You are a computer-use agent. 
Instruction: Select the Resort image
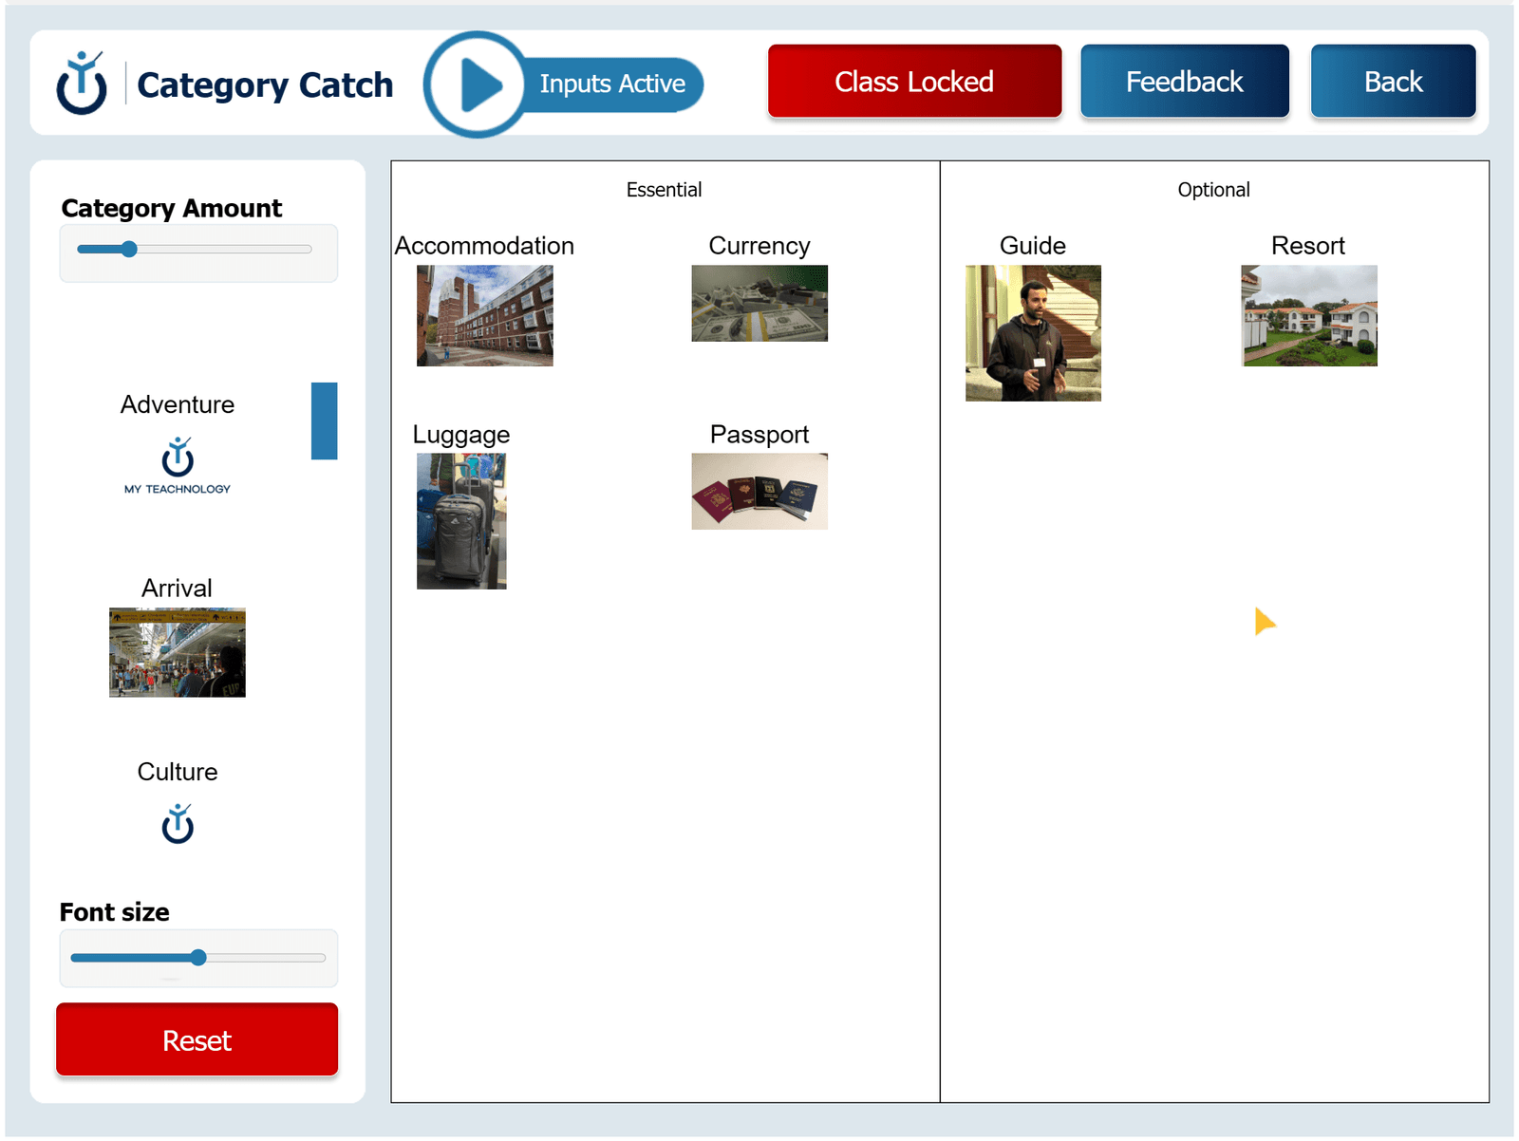(1309, 316)
